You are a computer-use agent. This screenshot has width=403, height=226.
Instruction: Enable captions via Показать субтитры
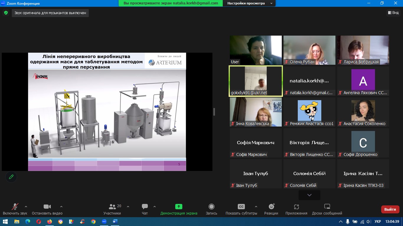241,209
